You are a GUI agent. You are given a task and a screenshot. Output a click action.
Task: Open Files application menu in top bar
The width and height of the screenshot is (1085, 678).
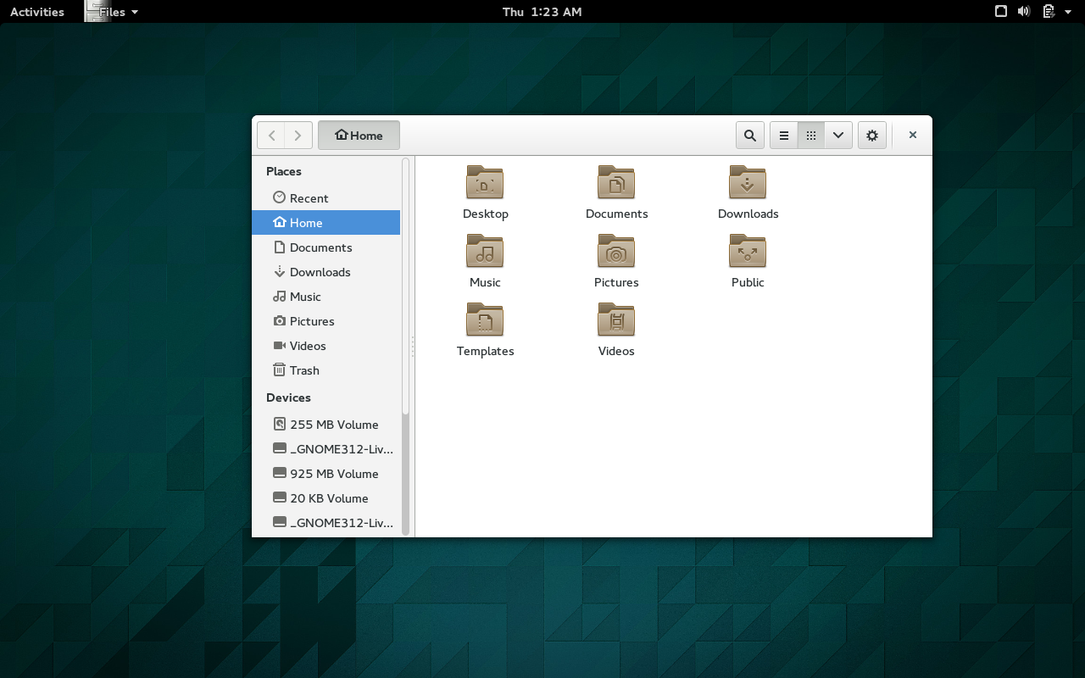tap(112, 12)
